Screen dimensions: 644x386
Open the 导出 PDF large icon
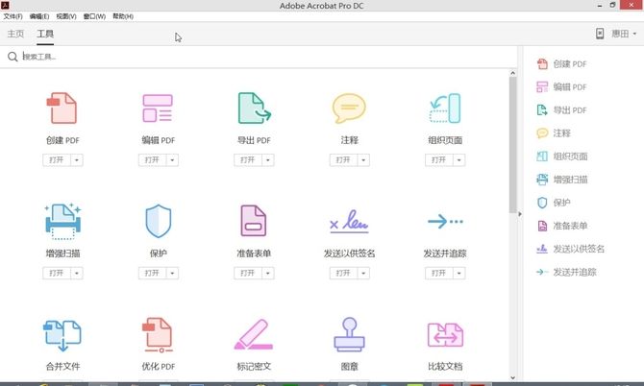[x=254, y=108]
